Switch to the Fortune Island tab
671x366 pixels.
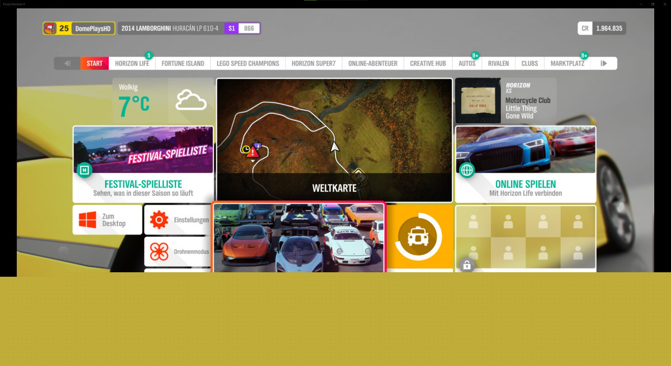tap(183, 64)
